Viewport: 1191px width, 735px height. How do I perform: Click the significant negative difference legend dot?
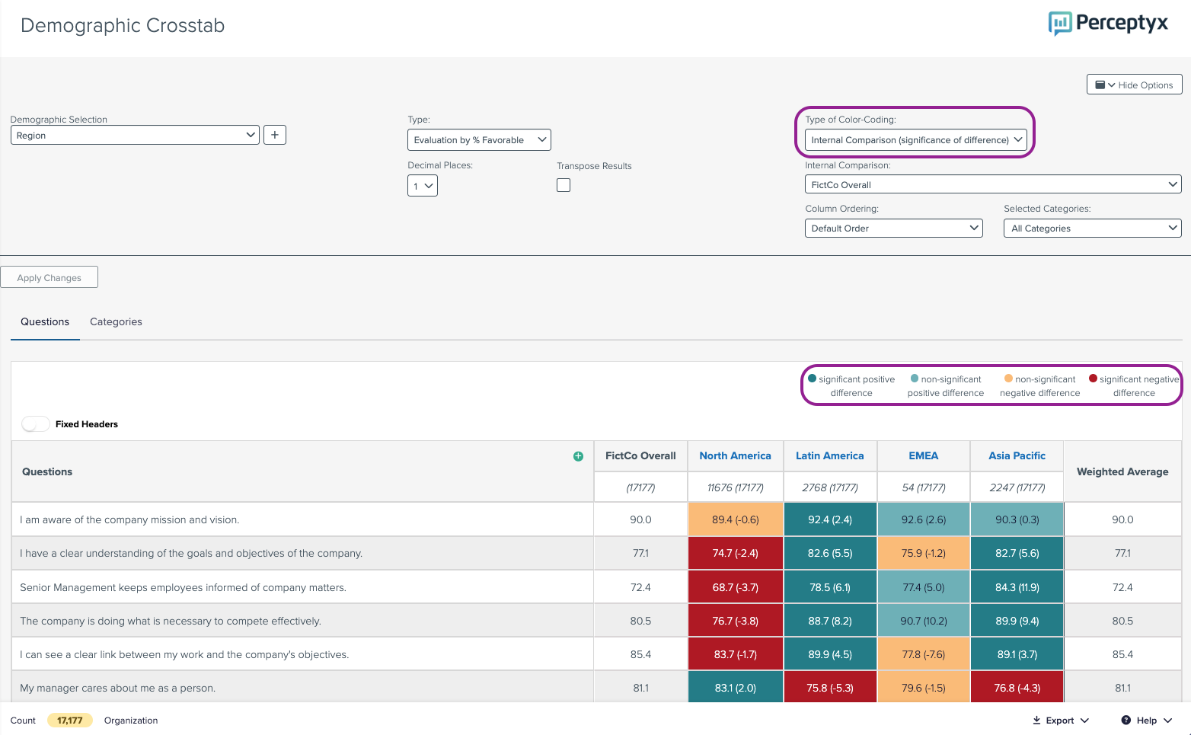pyautogui.click(x=1093, y=379)
